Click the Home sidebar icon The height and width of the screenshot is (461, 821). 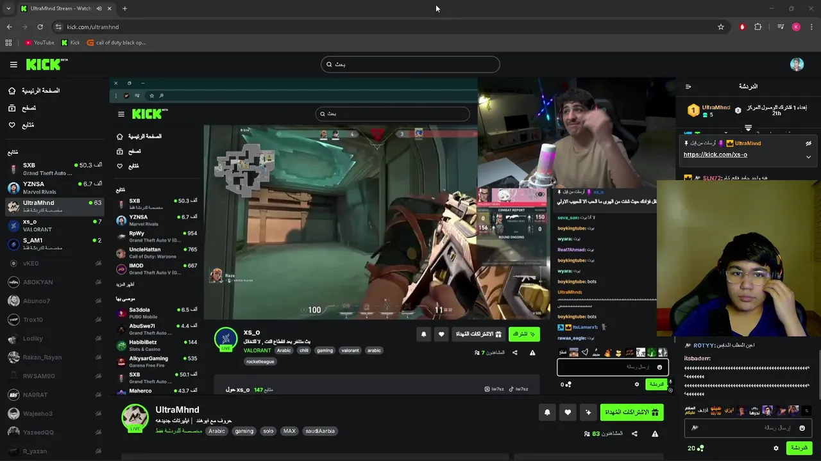[x=12, y=91]
